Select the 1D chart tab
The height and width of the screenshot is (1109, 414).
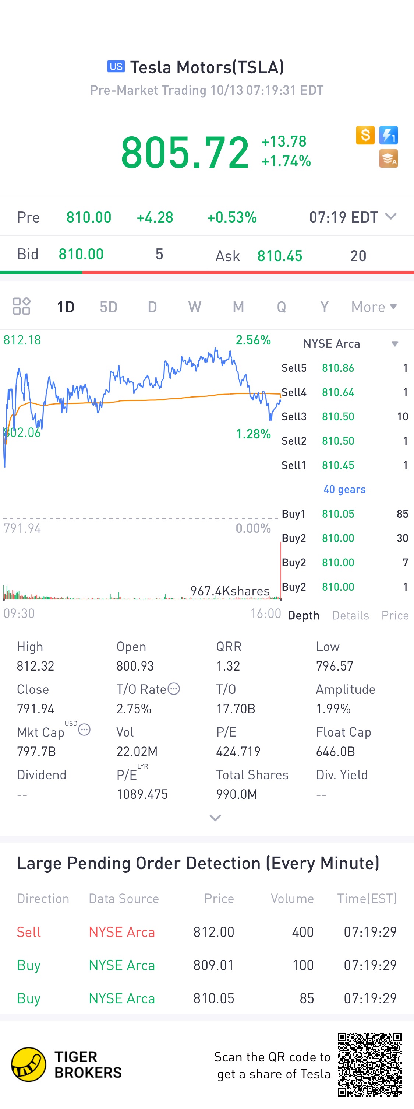(x=66, y=307)
